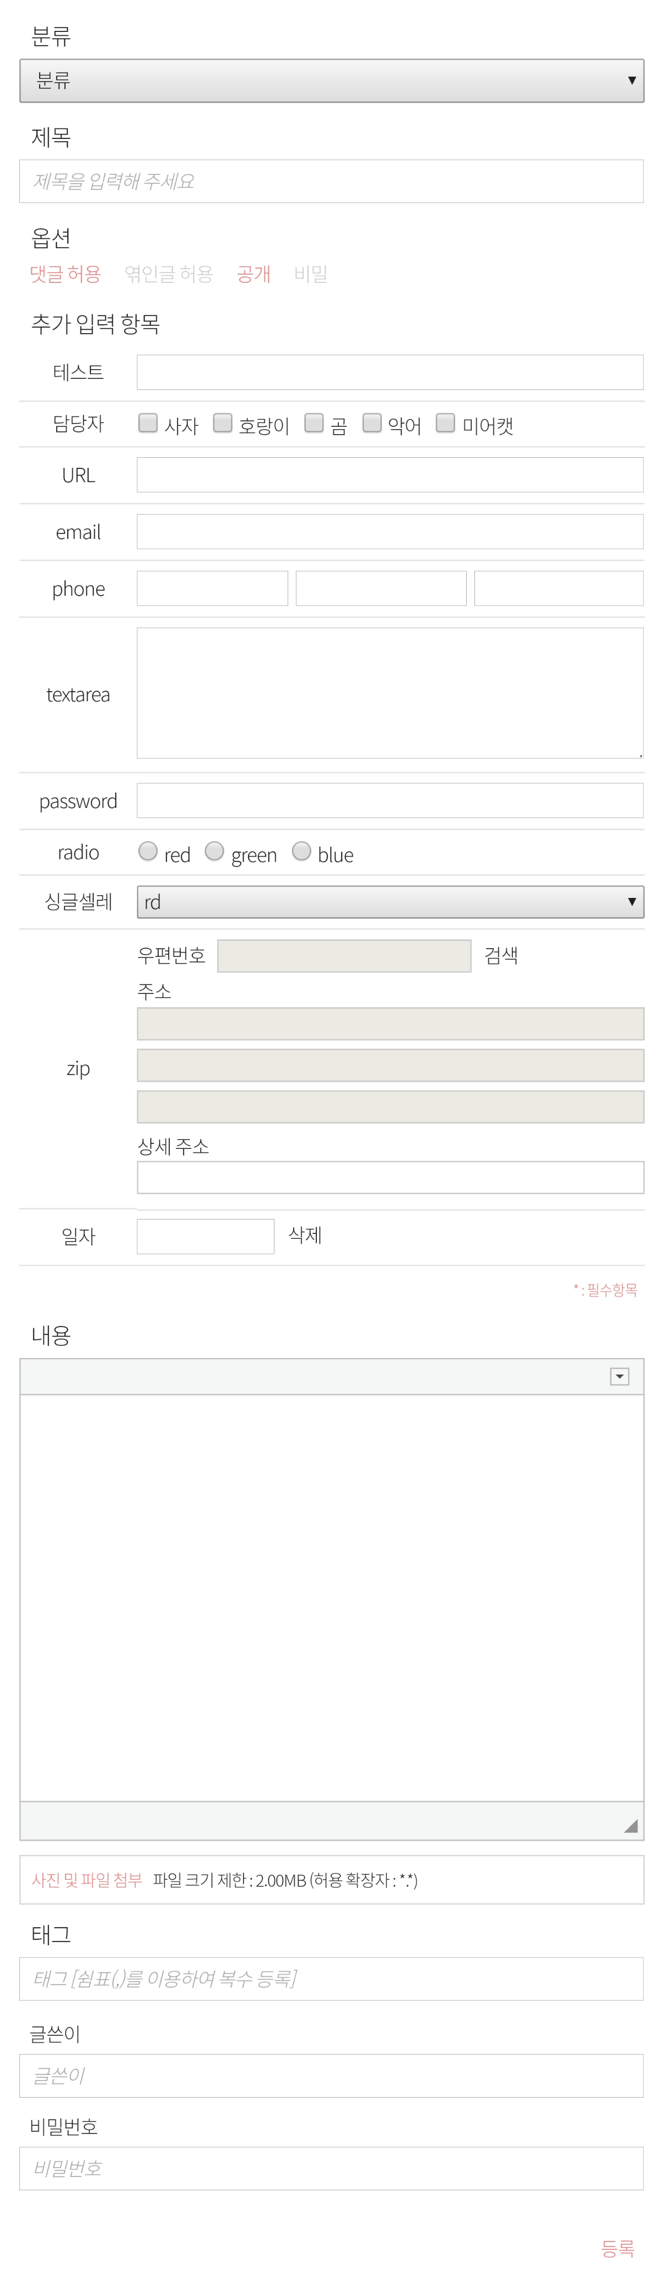The height and width of the screenshot is (2289, 664).
Task: Submit the form with 등록
Action: click(x=618, y=2248)
